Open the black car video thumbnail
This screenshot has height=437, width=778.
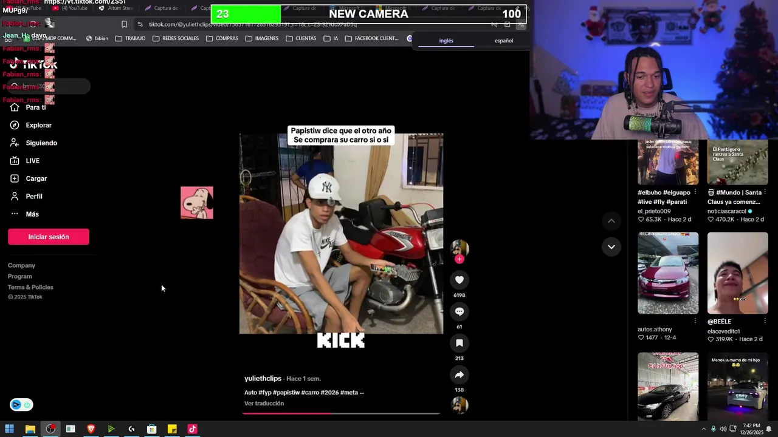pyautogui.click(x=668, y=387)
